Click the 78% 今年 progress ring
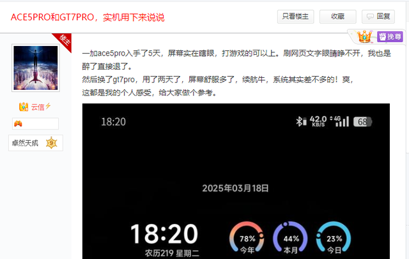This screenshot has width=409, height=259. [247, 237]
